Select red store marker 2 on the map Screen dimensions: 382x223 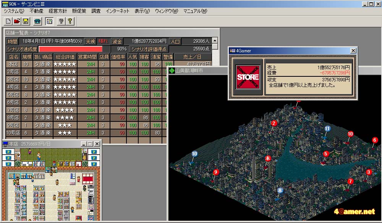274,123
